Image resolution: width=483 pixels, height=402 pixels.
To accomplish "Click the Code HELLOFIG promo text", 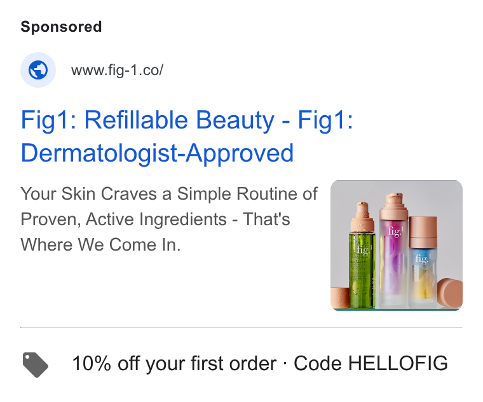I will click(371, 363).
